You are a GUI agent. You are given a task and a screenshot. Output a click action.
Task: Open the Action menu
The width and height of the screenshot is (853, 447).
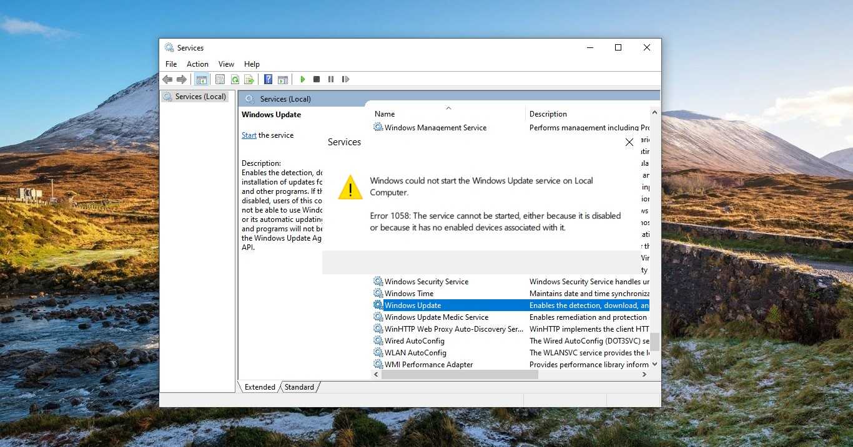[197, 64]
